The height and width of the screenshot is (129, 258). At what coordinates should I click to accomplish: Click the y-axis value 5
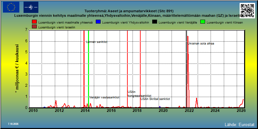click(26, 53)
